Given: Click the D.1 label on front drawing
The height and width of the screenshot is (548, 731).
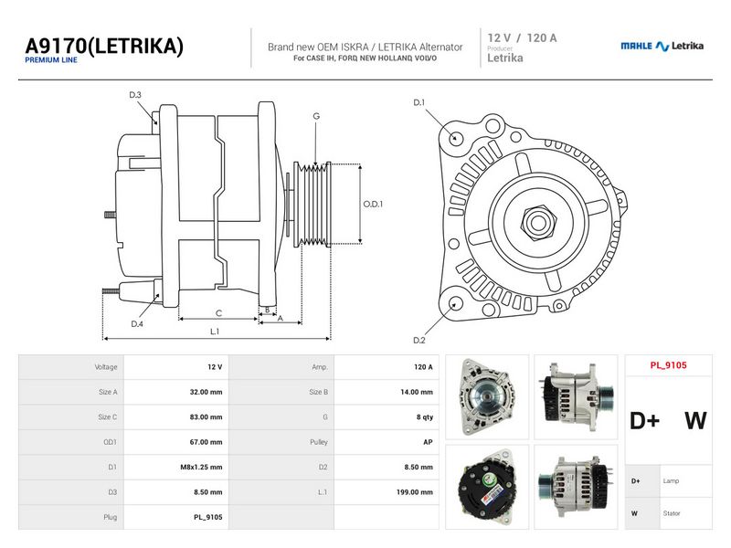Looking at the screenshot, I should click(x=419, y=102).
